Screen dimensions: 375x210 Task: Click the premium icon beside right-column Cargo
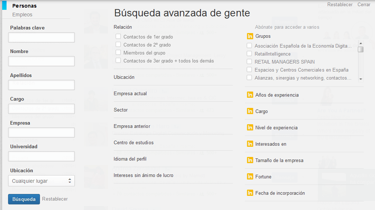[x=250, y=111]
